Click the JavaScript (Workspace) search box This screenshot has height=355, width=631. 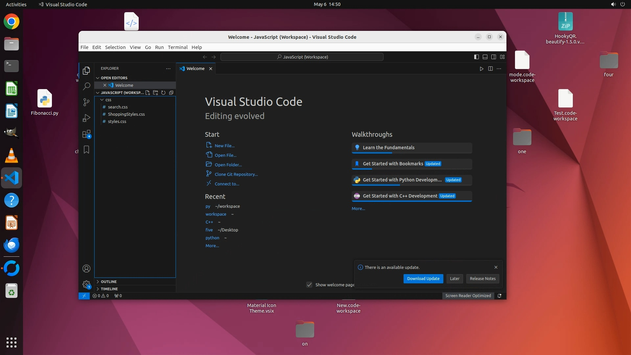coord(302,57)
